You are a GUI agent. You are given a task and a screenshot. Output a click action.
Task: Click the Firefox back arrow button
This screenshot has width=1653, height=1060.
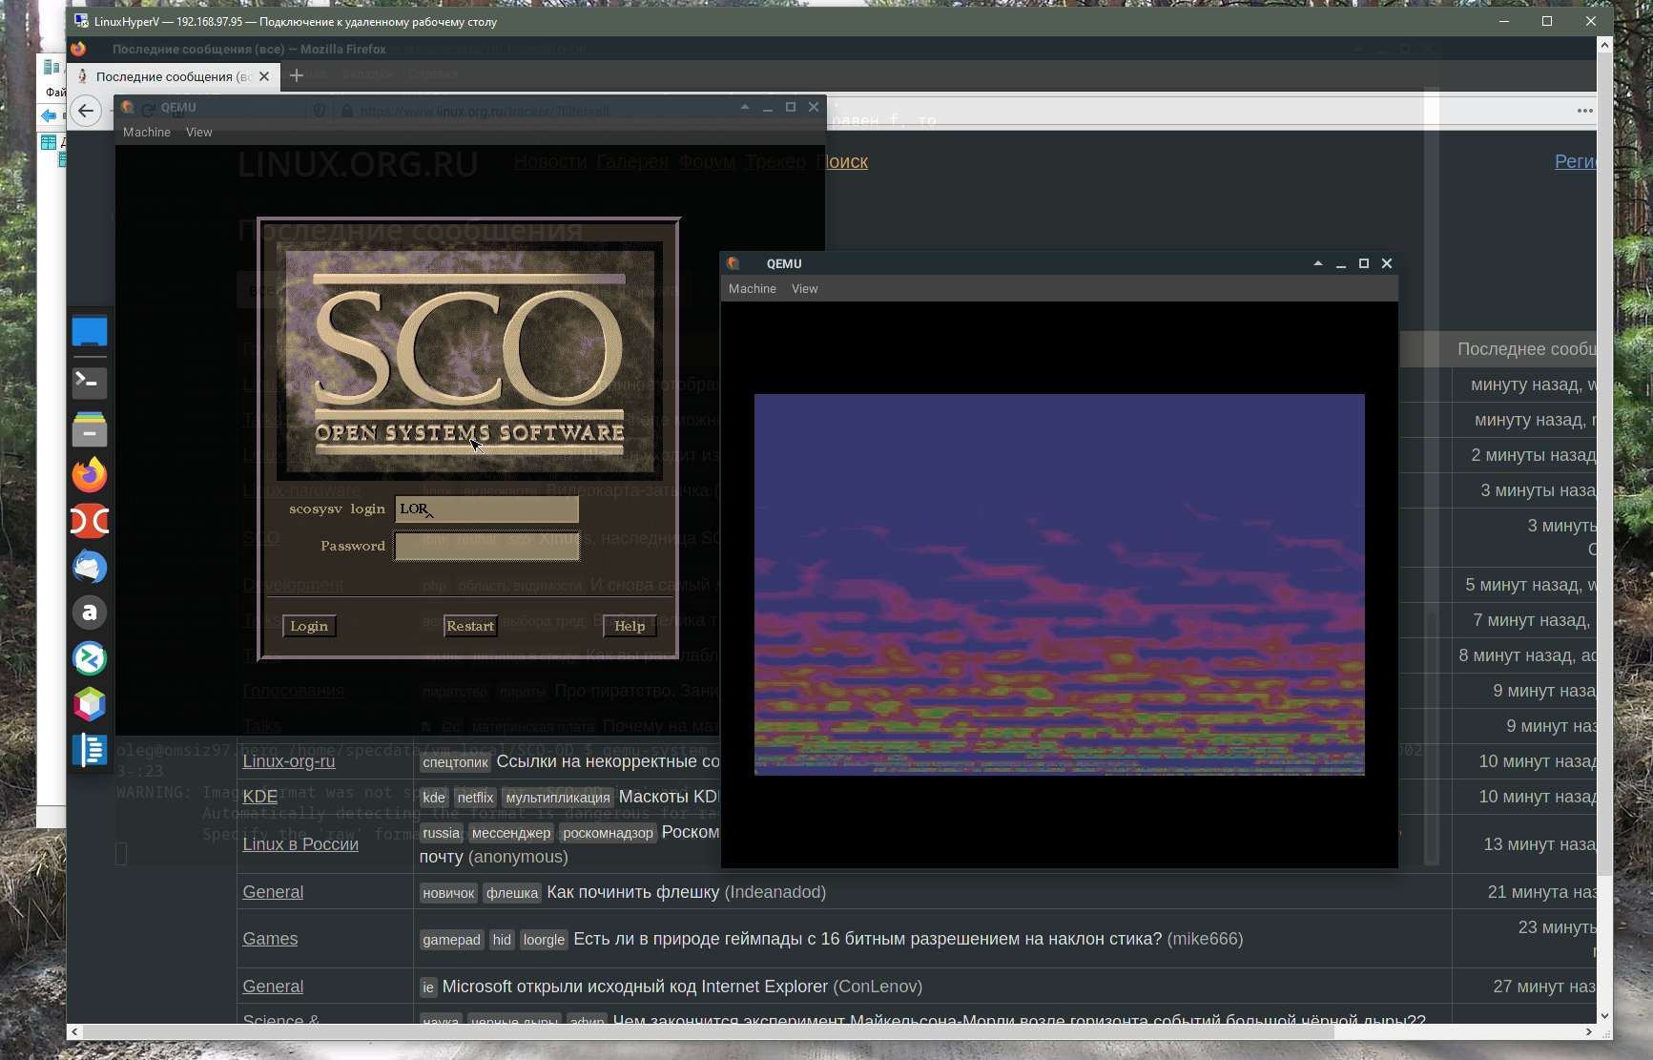click(86, 112)
